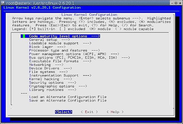Open Cryptographic options submenu

58,86
